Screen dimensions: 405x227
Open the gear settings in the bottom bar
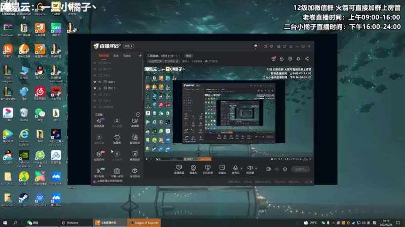(285, 169)
